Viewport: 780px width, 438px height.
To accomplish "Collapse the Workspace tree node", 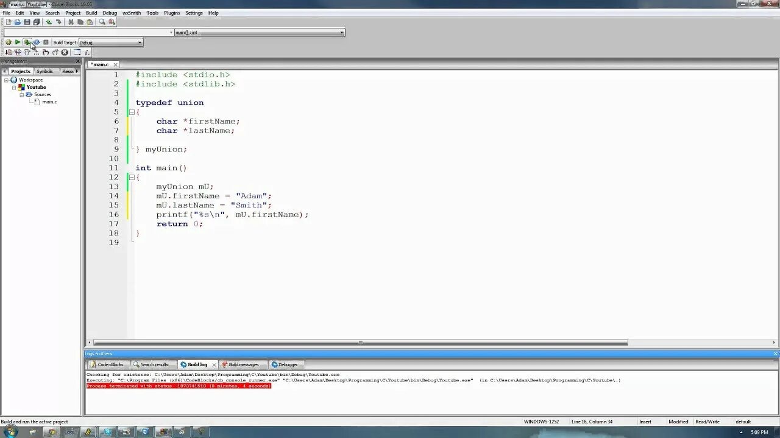I will click(7, 80).
